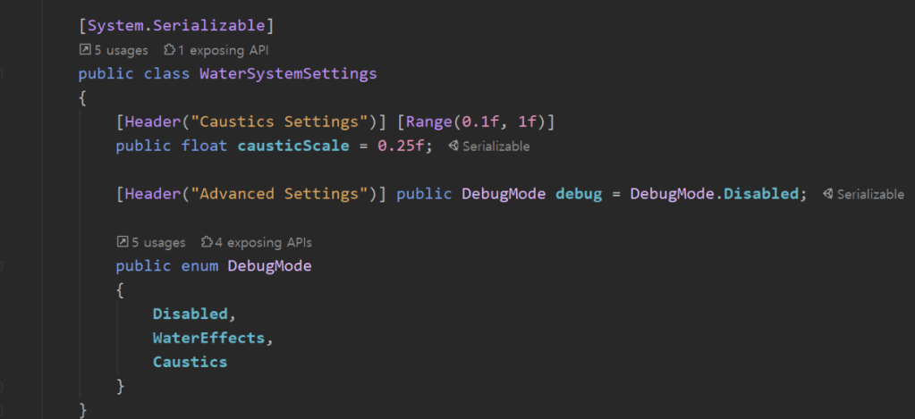Click the DebugMode name in enum declaration

pyautogui.click(x=269, y=266)
